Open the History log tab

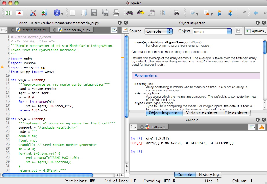click(x=209, y=174)
